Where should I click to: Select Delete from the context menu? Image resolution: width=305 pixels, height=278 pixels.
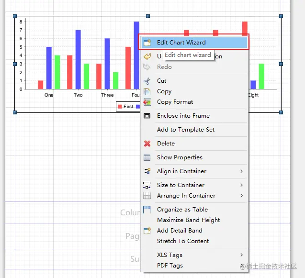tap(194, 144)
